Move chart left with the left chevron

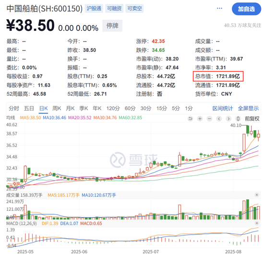coord(219,119)
